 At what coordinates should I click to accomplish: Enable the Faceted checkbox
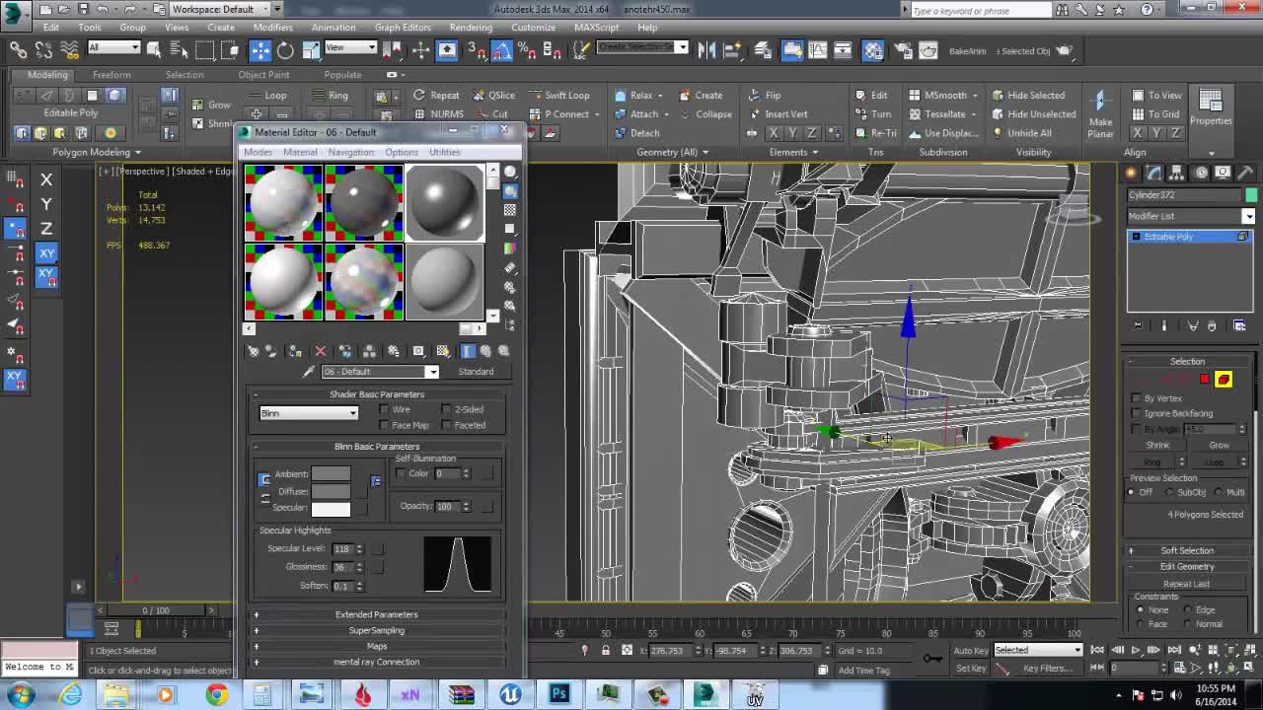pyautogui.click(x=447, y=426)
